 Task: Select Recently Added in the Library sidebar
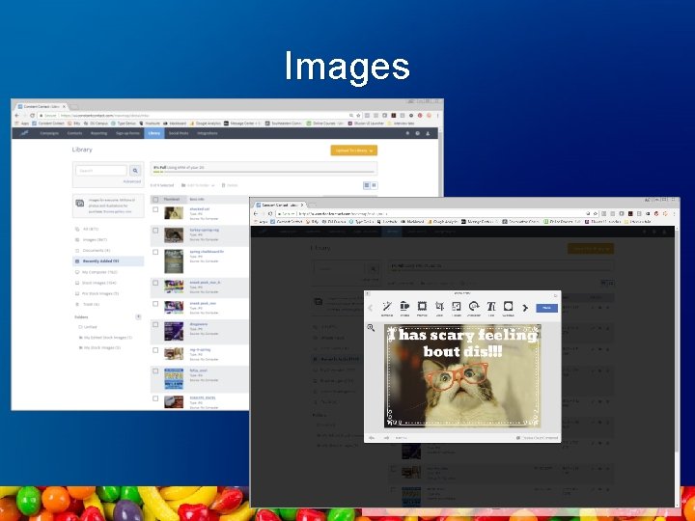click(108, 261)
